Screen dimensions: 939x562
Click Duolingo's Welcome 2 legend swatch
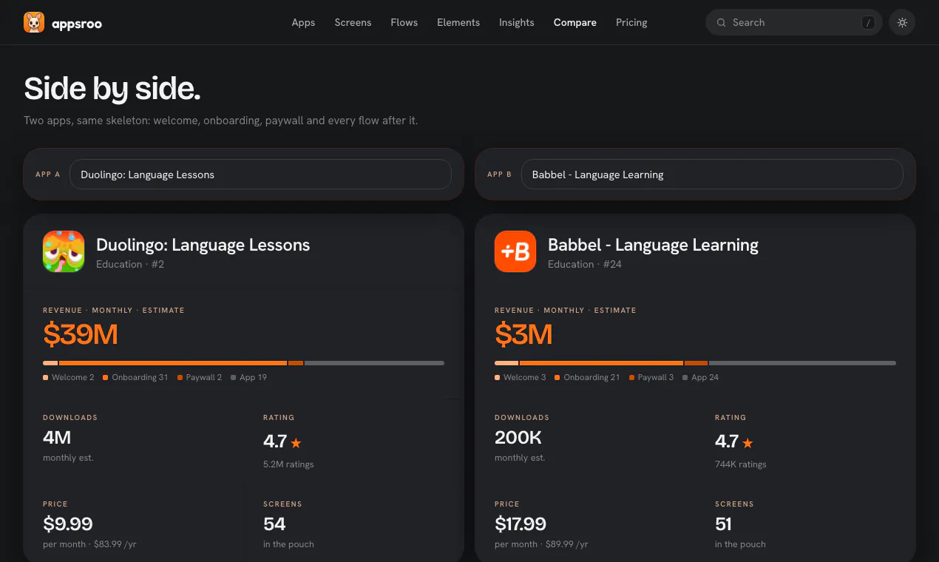pyautogui.click(x=45, y=377)
